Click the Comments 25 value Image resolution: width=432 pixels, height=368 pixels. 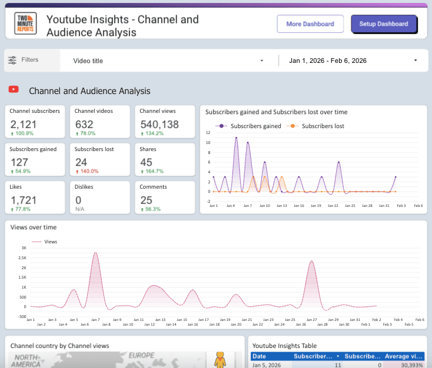[x=147, y=200]
